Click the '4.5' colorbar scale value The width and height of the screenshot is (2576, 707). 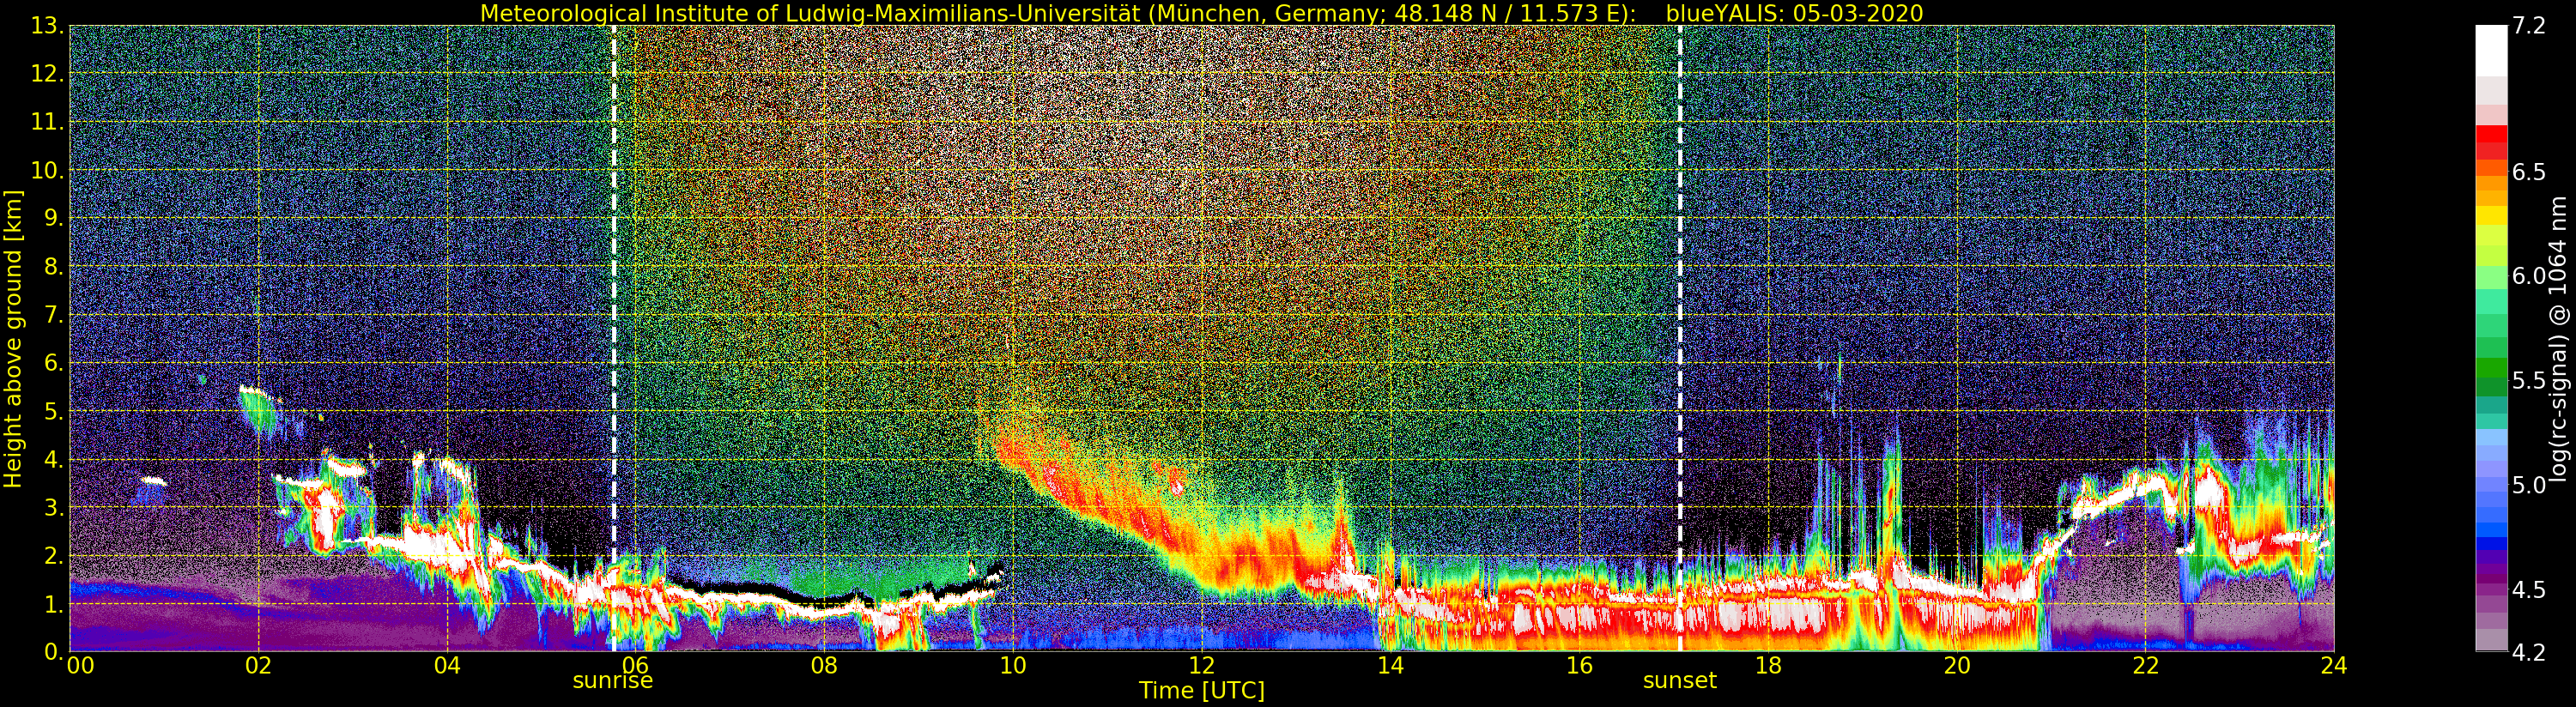(2529, 589)
